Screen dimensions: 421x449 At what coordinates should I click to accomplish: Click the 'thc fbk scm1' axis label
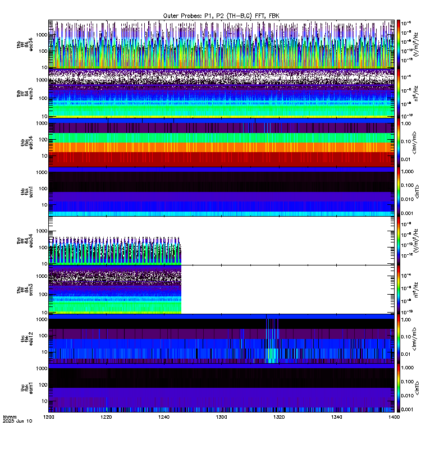coord(27,388)
